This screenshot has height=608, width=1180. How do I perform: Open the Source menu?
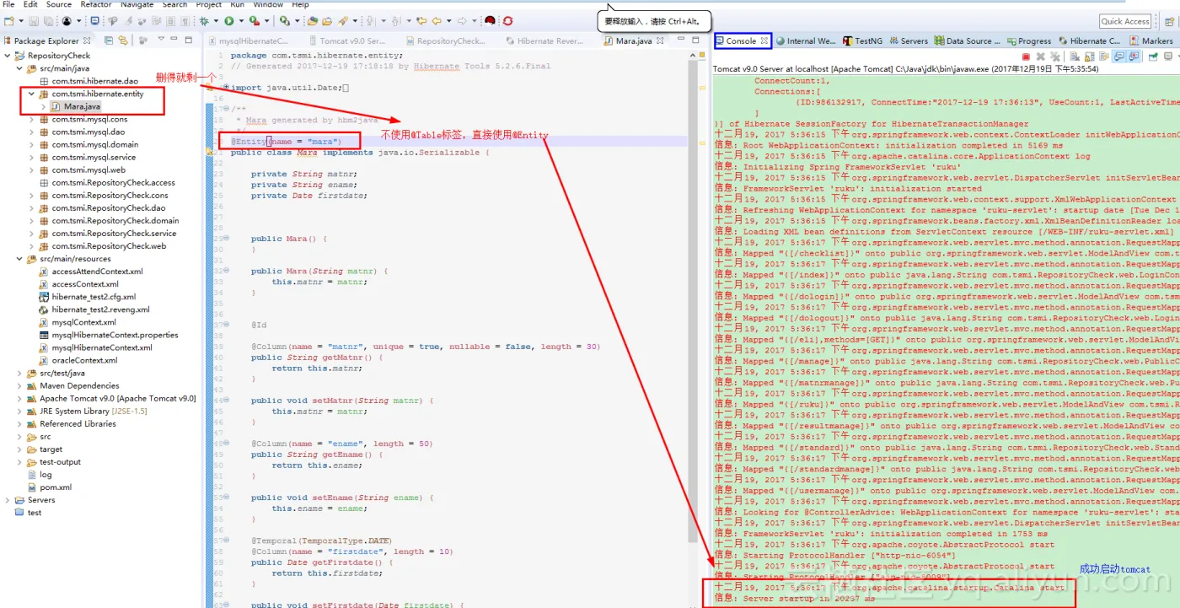(x=59, y=4)
